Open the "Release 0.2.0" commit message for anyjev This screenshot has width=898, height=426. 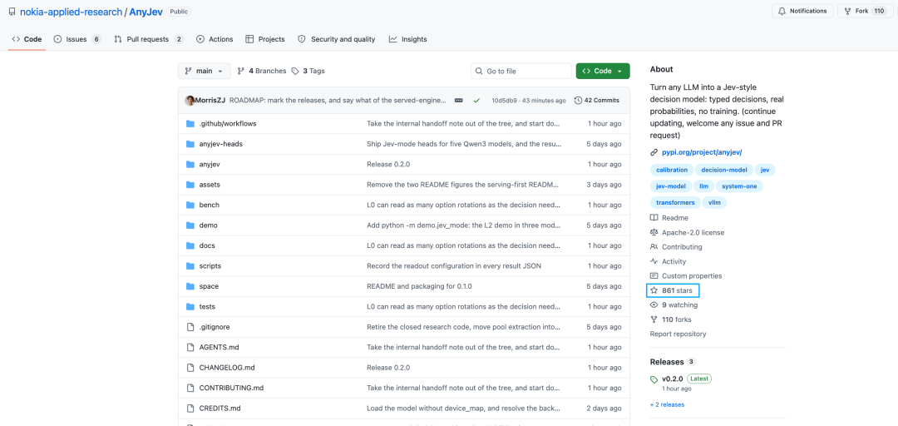click(x=387, y=165)
